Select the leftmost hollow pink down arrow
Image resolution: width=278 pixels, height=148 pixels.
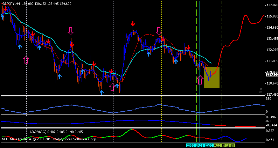pyautogui.click(x=71, y=31)
